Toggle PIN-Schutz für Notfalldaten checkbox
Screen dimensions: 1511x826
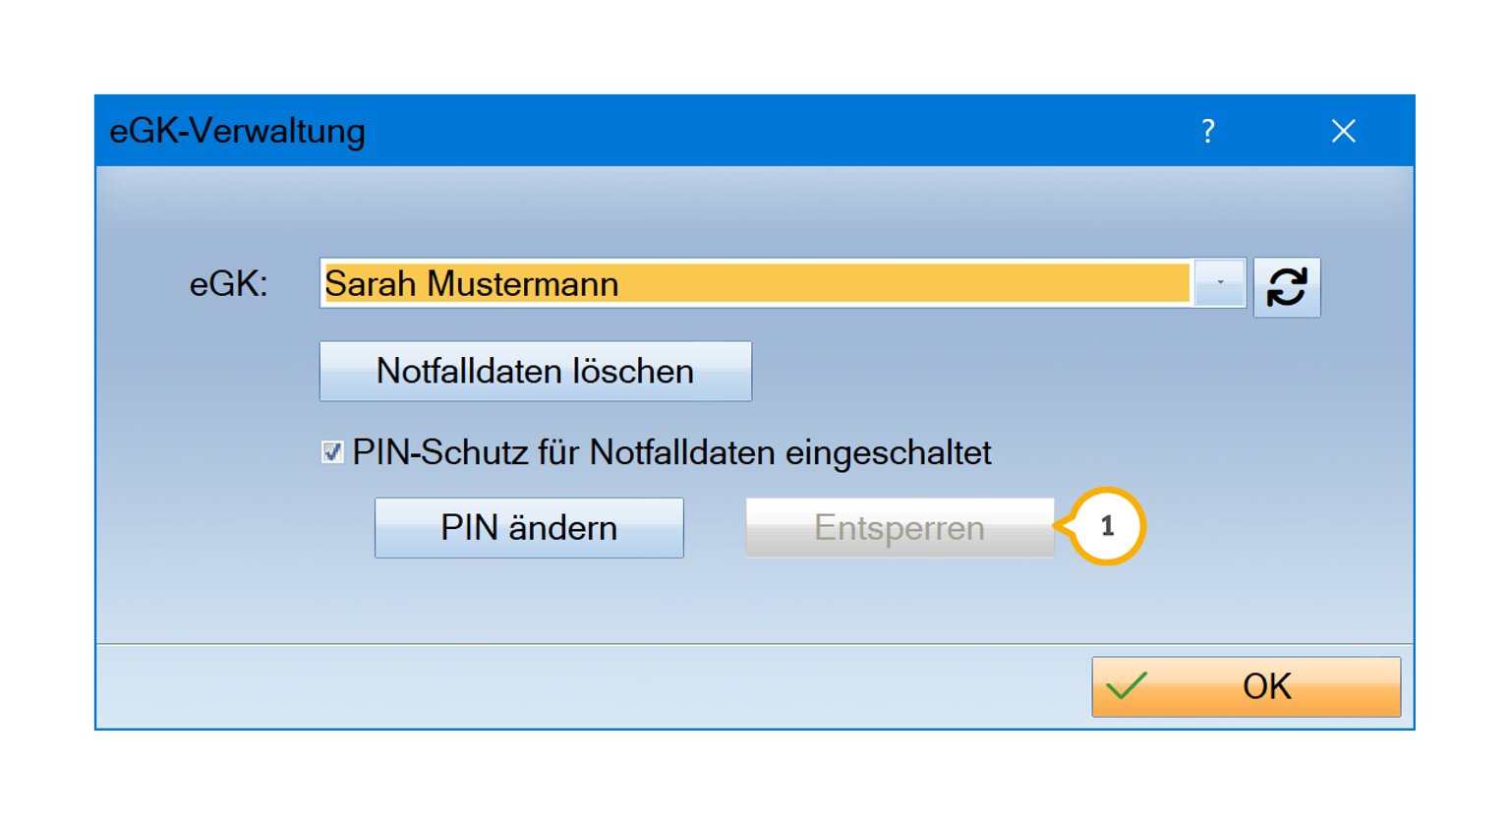(332, 452)
